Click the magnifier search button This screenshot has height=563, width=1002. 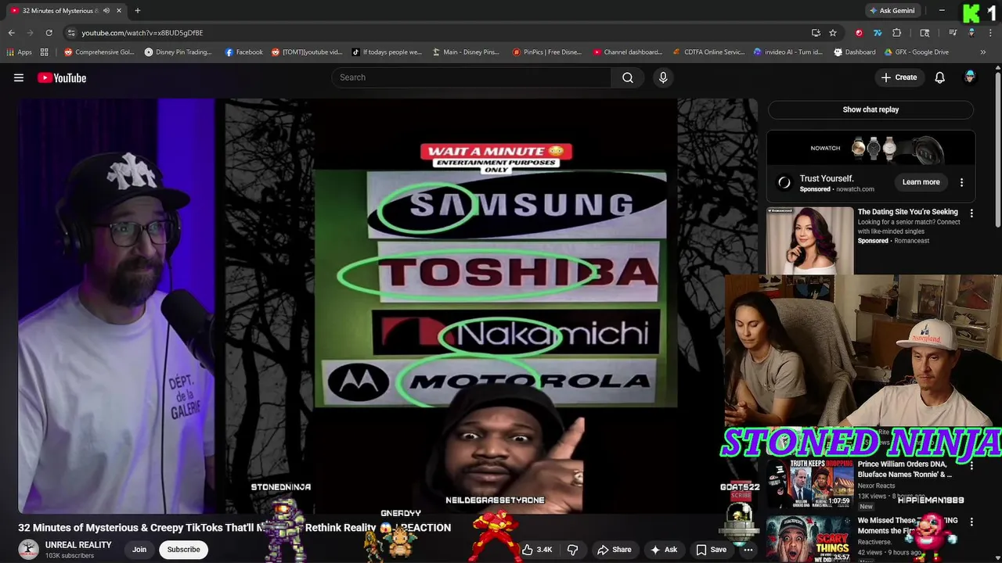pos(628,77)
